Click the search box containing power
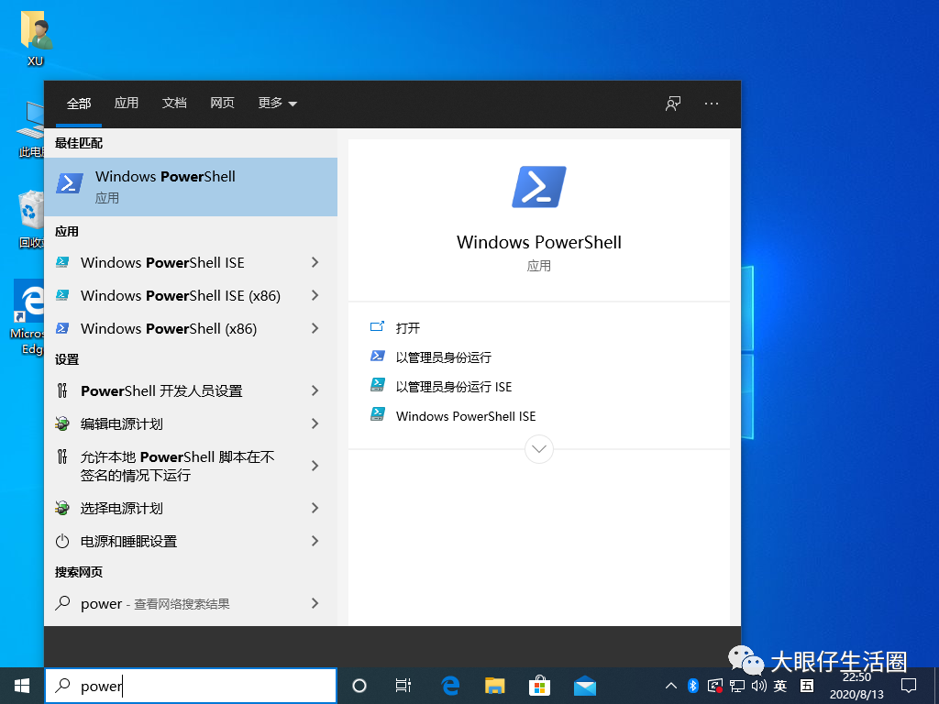This screenshot has height=704, width=939. [191, 686]
